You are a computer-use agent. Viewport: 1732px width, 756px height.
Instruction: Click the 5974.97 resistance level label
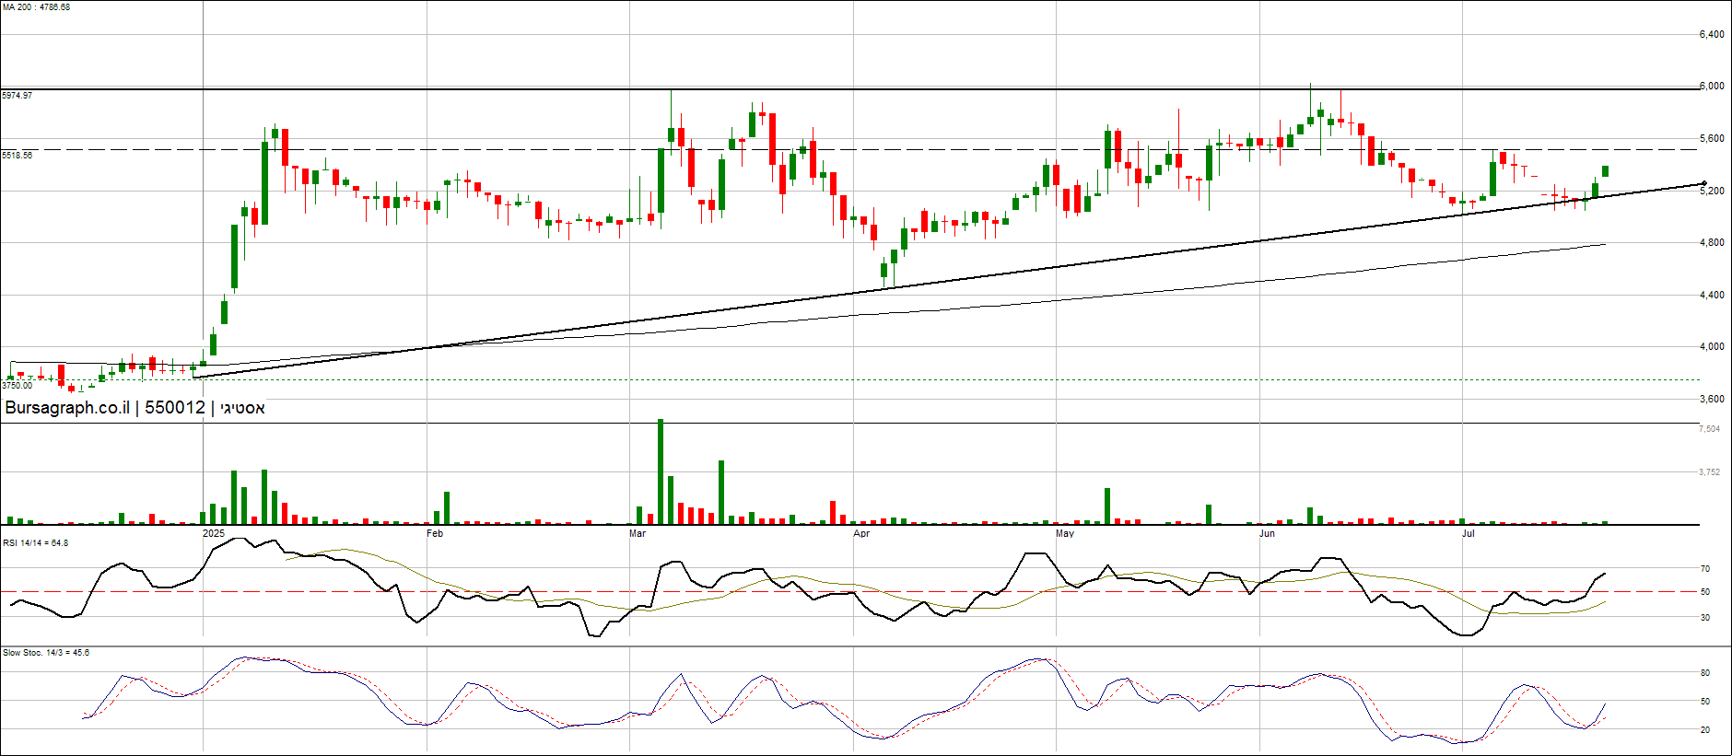click(x=18, y=96)
